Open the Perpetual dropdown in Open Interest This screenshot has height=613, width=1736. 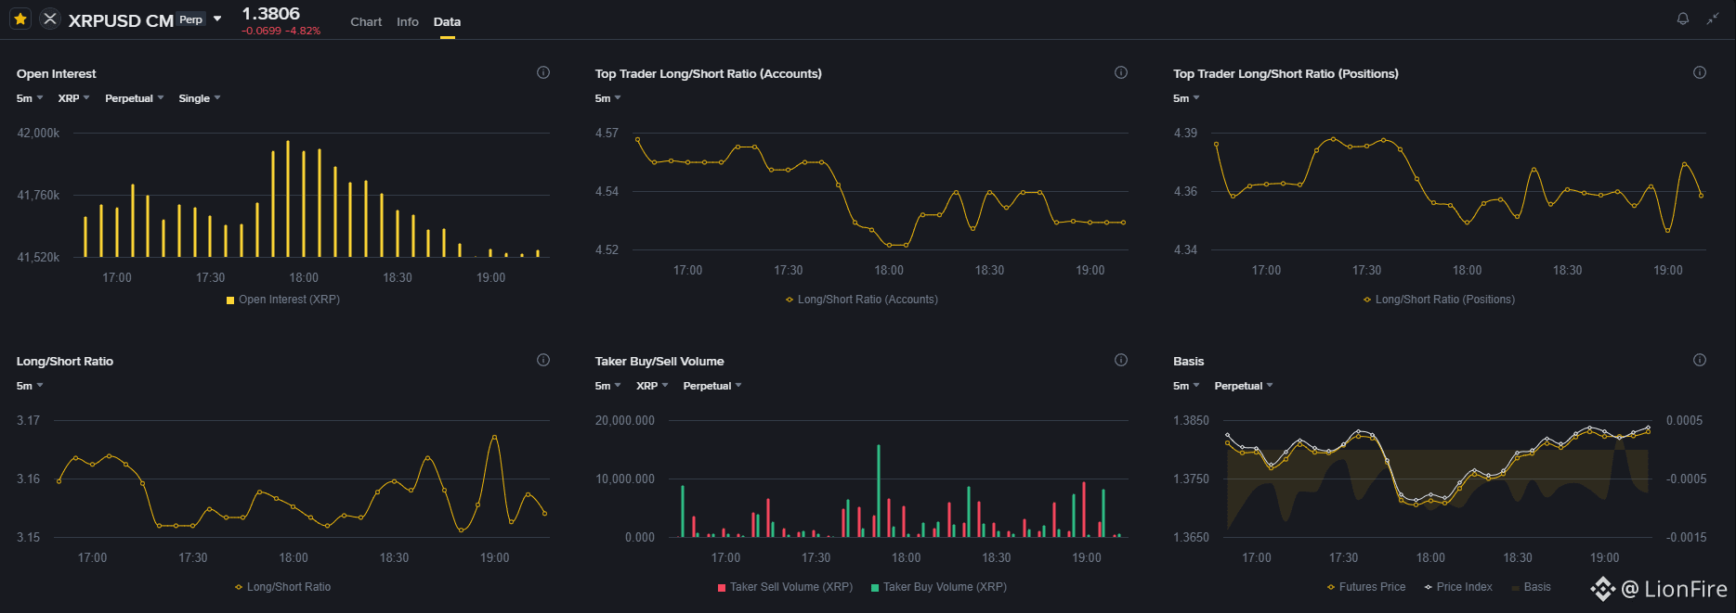coord(134,98)
